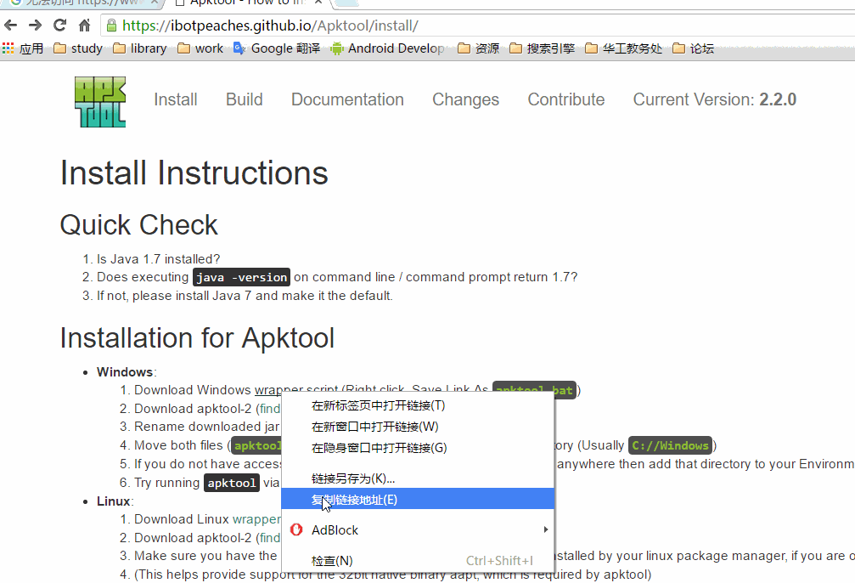The width and height of the screenshot is (855, 583).
Task: Click the Install Instructions heading
Action: (194, 173)
